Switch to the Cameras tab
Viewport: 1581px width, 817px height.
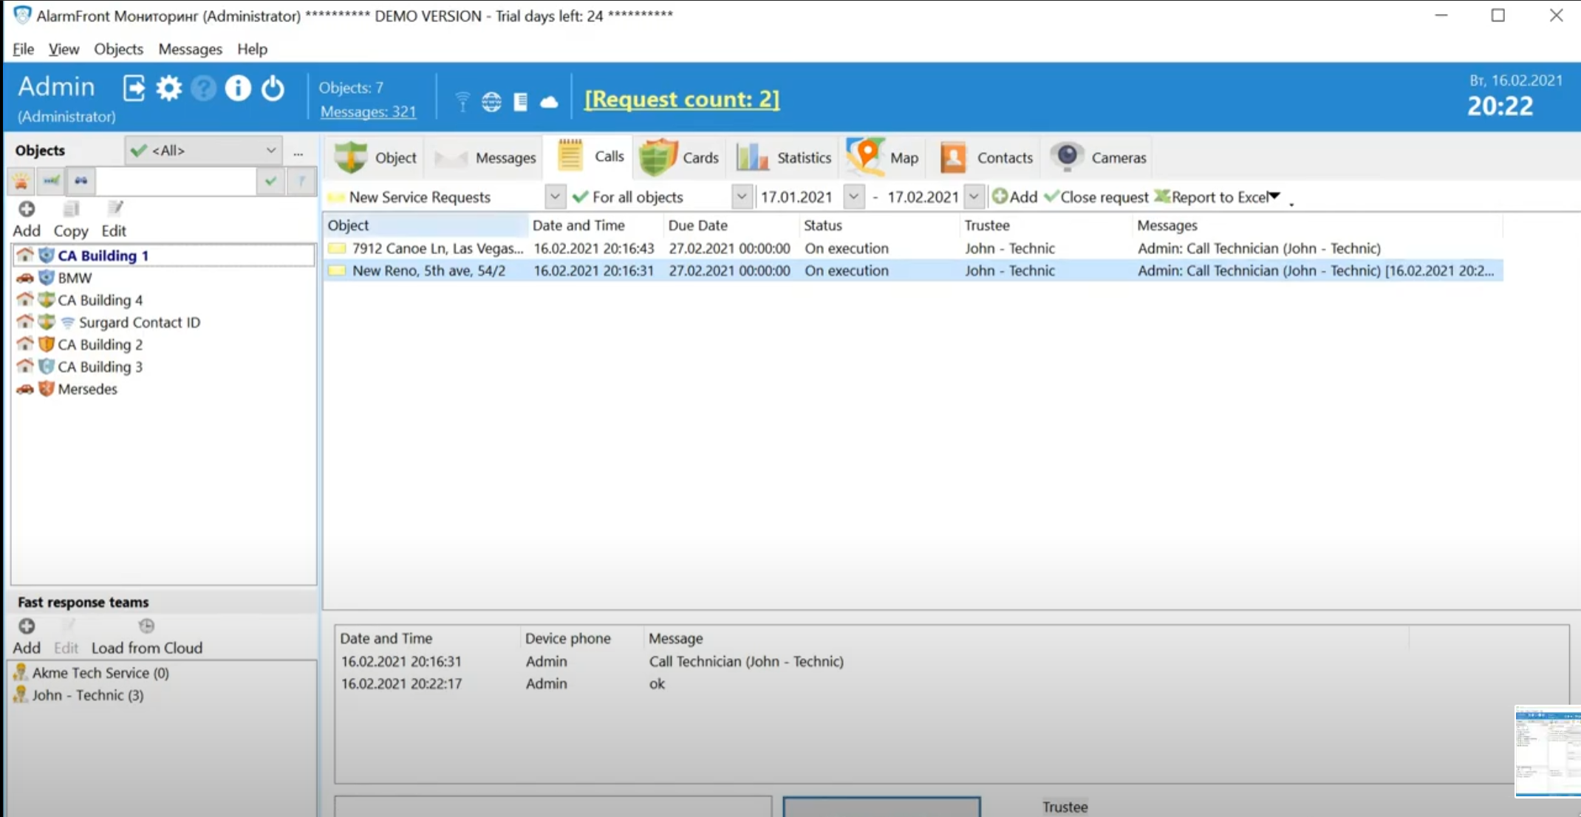pyautogui.click(x=1099, y=157)
